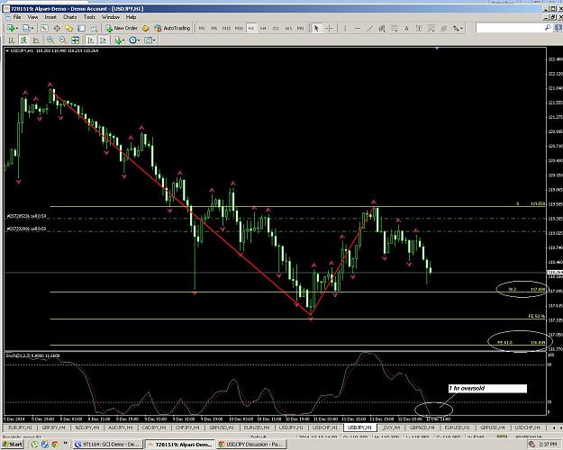Open the Strategy Tester icon
This screenshot has height=450, width=563.
click(94, 28)
